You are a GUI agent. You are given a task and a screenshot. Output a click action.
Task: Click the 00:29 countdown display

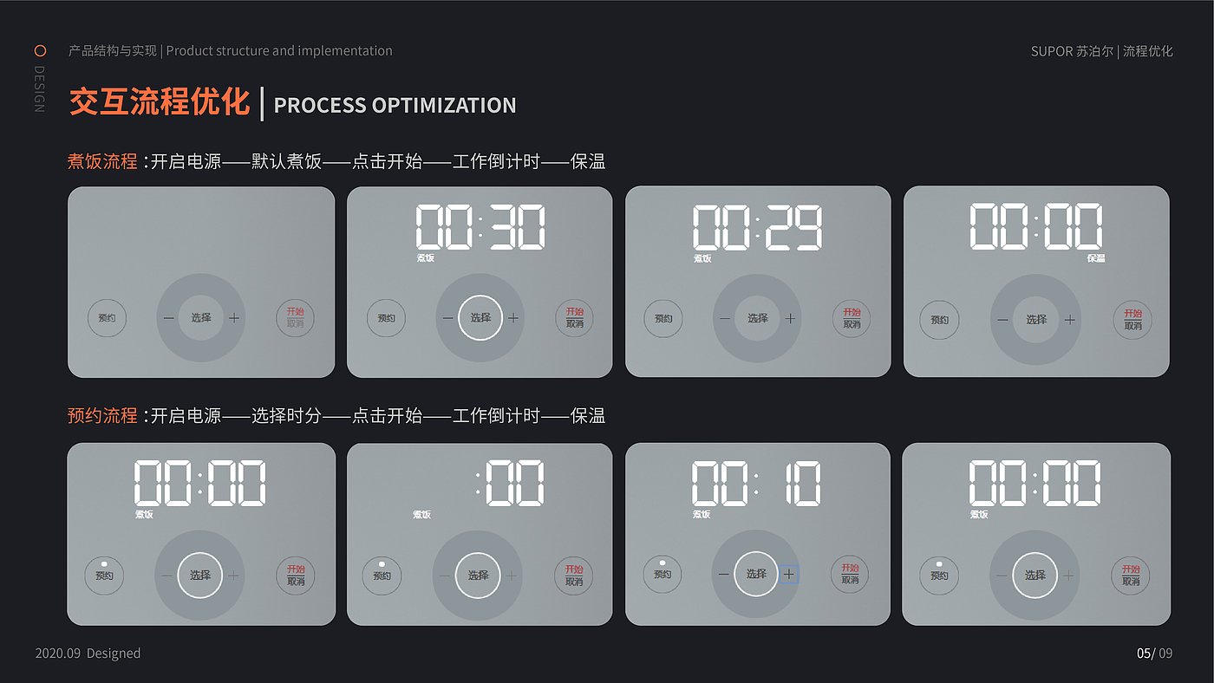[757, 228]
